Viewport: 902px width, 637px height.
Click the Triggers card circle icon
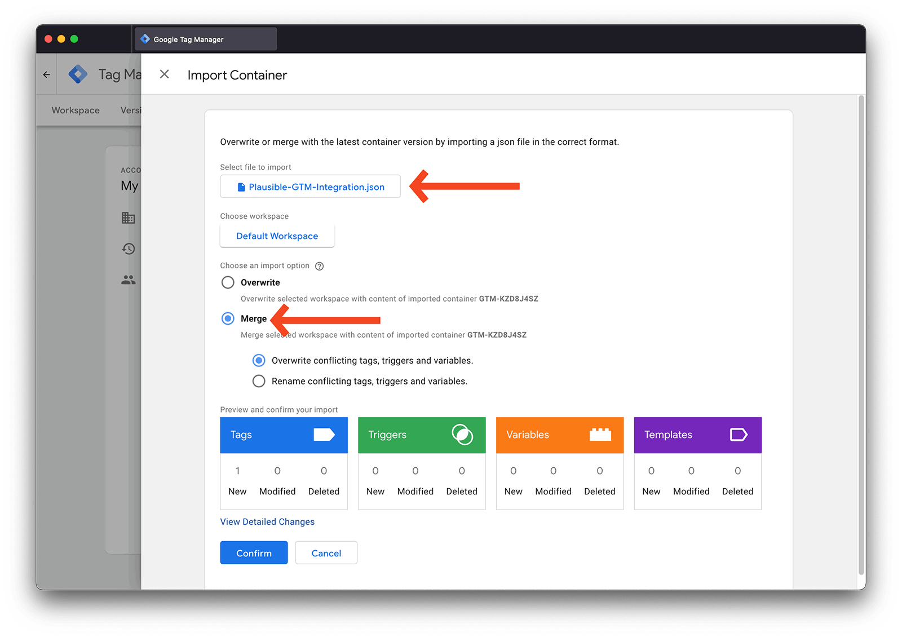coord(462,435)
